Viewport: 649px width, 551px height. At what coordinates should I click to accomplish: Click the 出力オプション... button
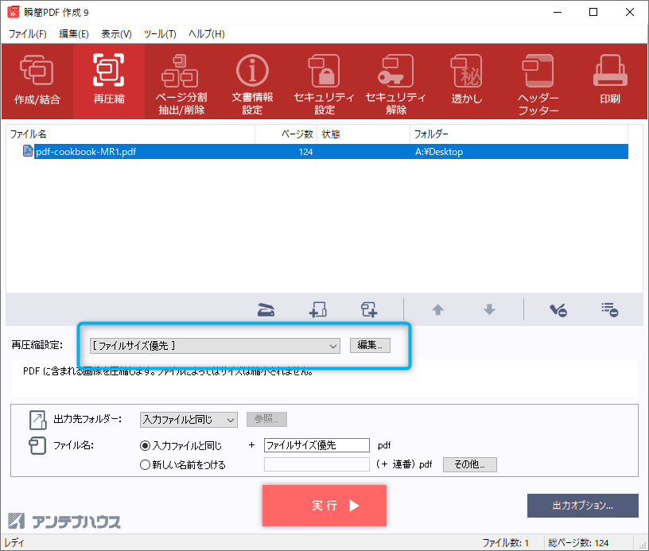coord(582,505)
